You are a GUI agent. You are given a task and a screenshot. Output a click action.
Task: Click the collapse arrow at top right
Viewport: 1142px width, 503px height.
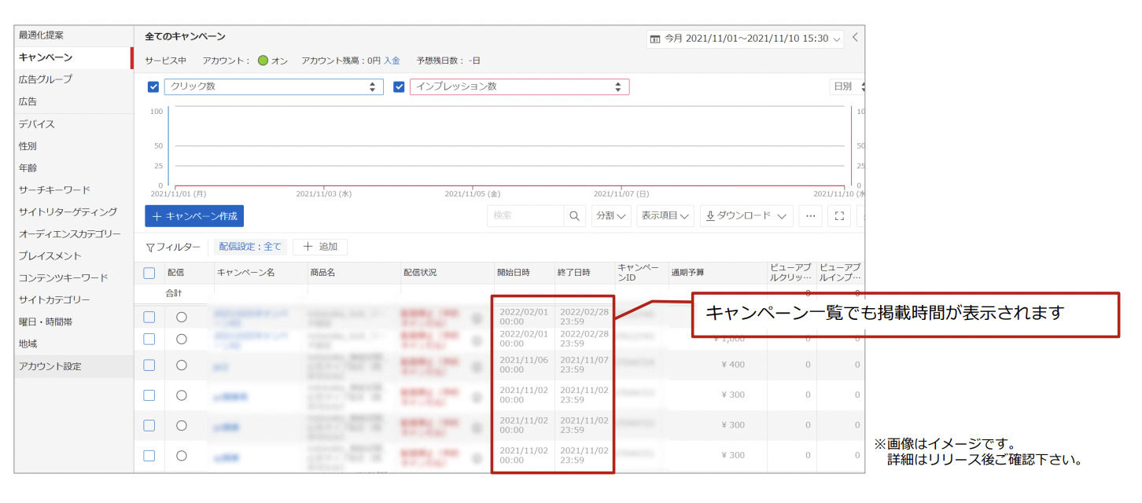[x=856, y=37]
